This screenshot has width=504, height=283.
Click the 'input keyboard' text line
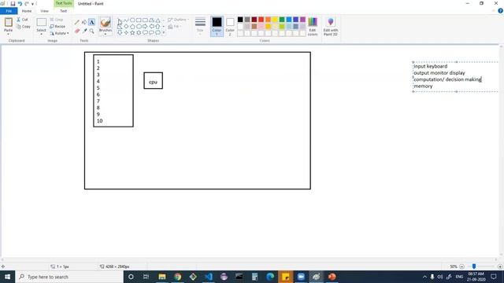coord(431,66)
